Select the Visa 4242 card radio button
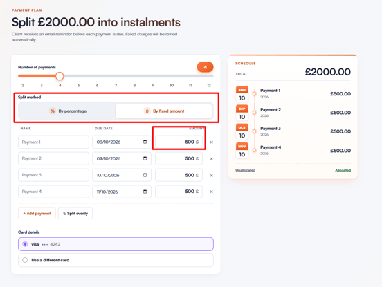 tap(25, 244)
